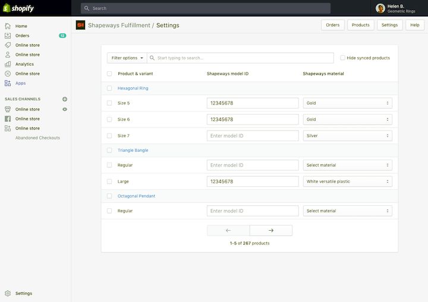This screenshot has height=302, width=428.
Task: Select the Size 7 variant checkbox
Action: [x=109, y=136]
